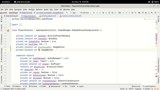Open the Structure tool window sidebar
The width and height of the screenshot is (160, 90).
[1, 69]
